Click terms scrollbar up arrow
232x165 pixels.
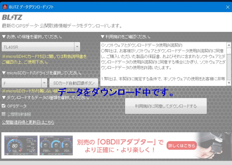coord(229,45)
